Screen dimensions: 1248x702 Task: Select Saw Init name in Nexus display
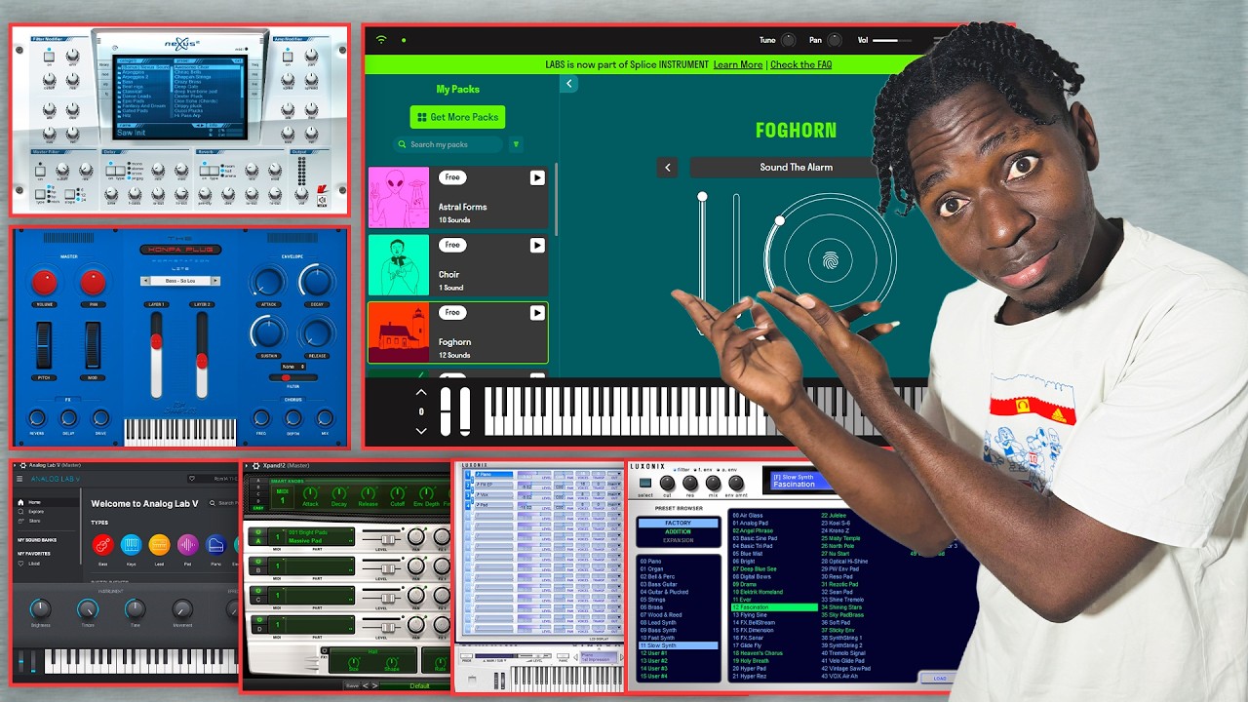click(x=132, y=133)
